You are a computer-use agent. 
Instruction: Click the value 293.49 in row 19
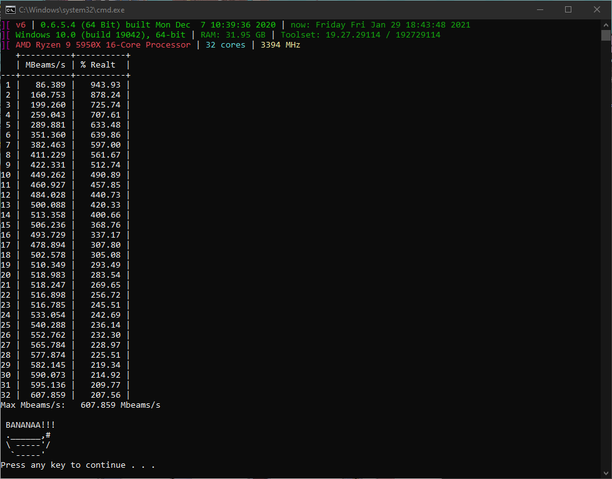[106, 265]
